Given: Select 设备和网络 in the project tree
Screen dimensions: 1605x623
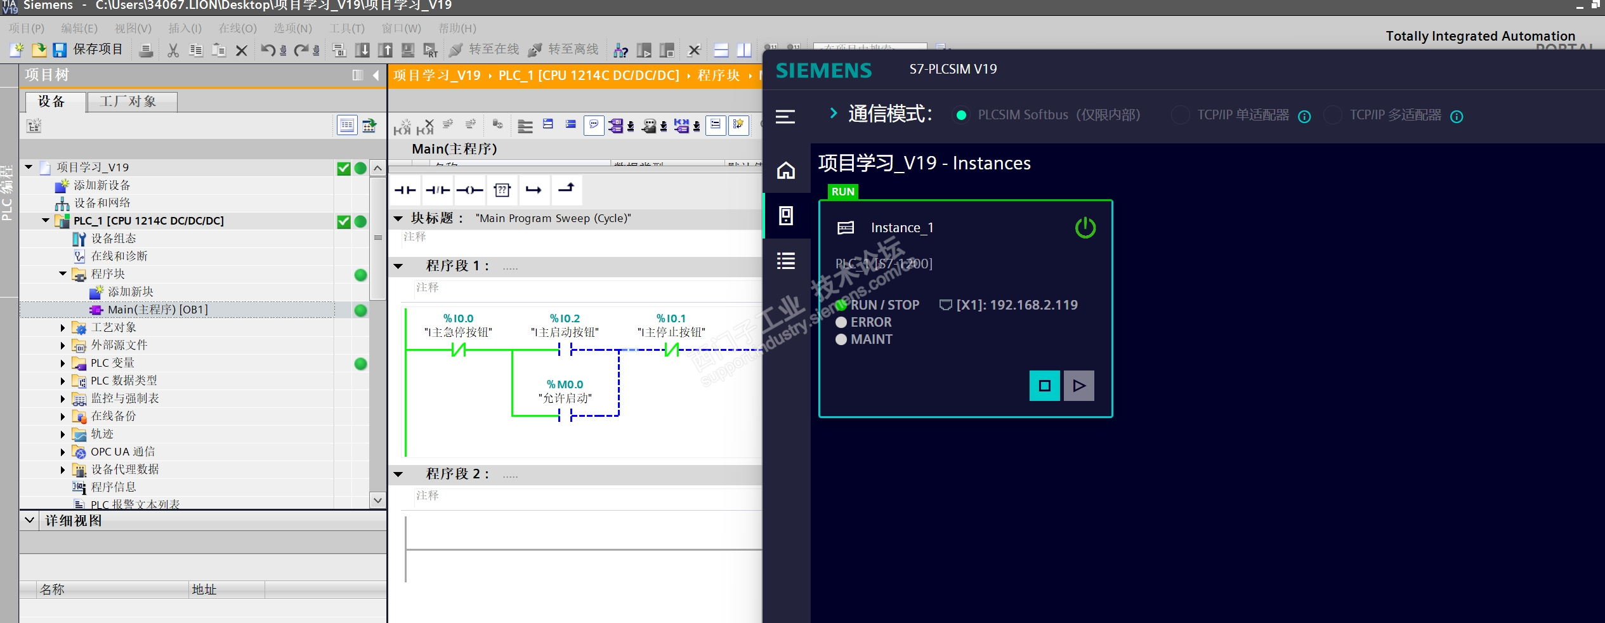Looking at the screenshot, I should tap(102, 203).
